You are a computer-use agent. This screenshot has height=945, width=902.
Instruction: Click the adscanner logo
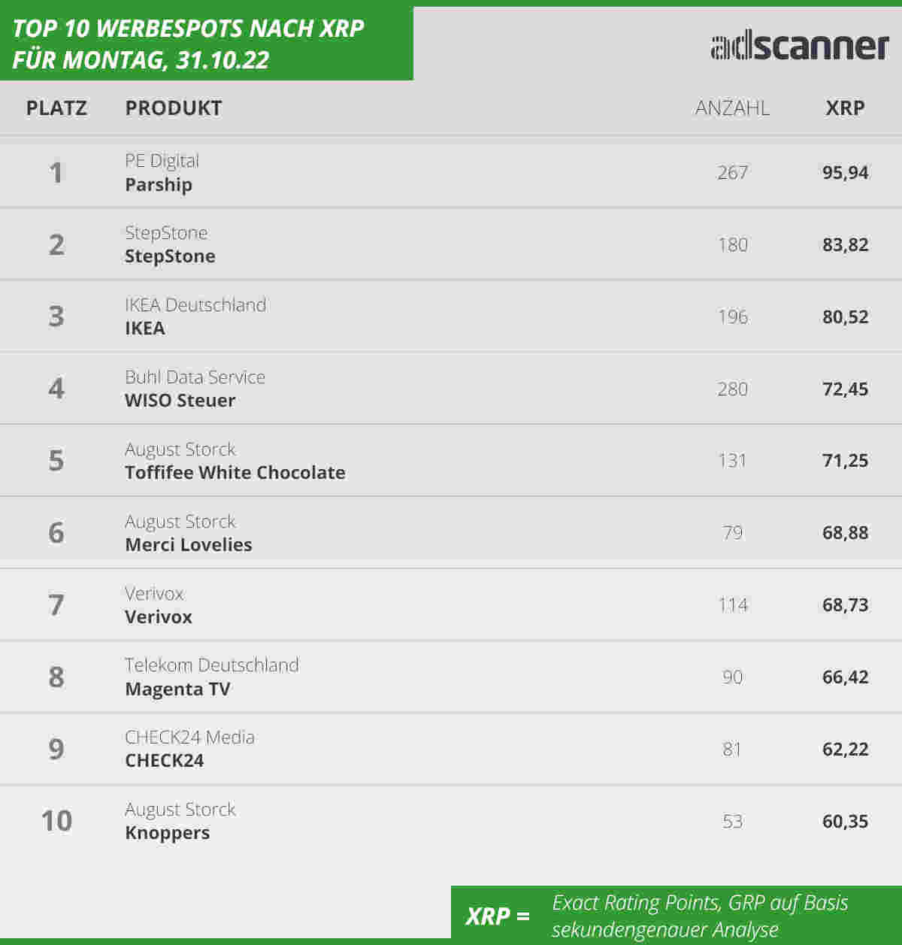point(800,46)
